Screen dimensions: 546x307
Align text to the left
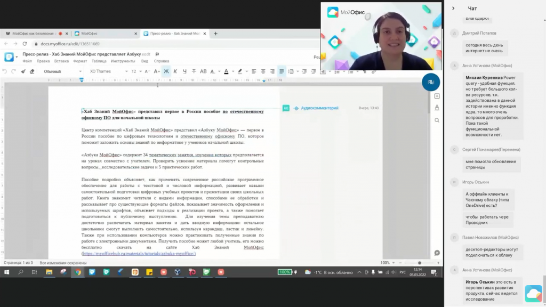click(x=254, y=71)
